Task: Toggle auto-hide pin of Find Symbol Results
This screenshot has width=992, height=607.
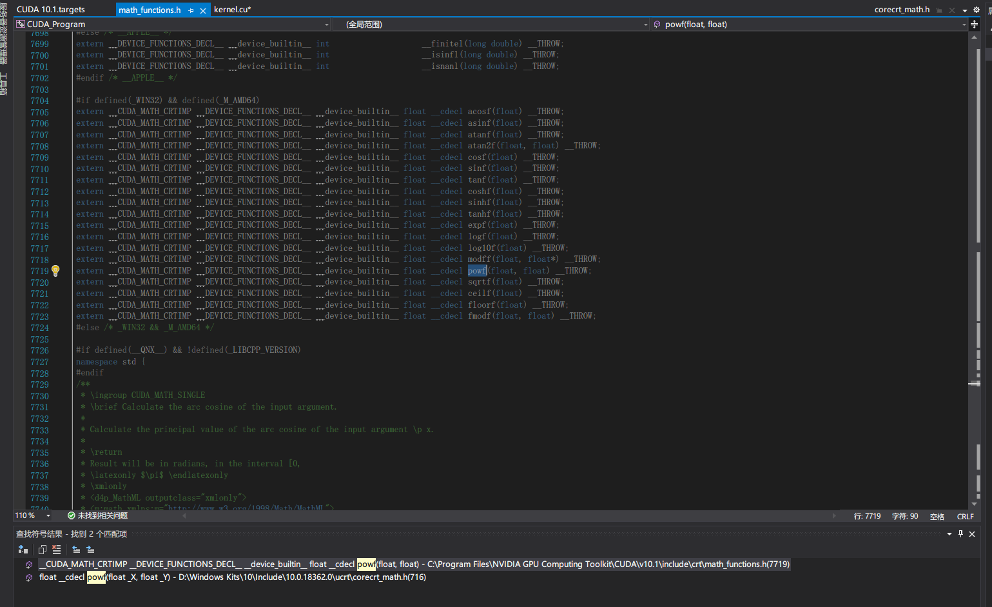Action: click(960, 534)
